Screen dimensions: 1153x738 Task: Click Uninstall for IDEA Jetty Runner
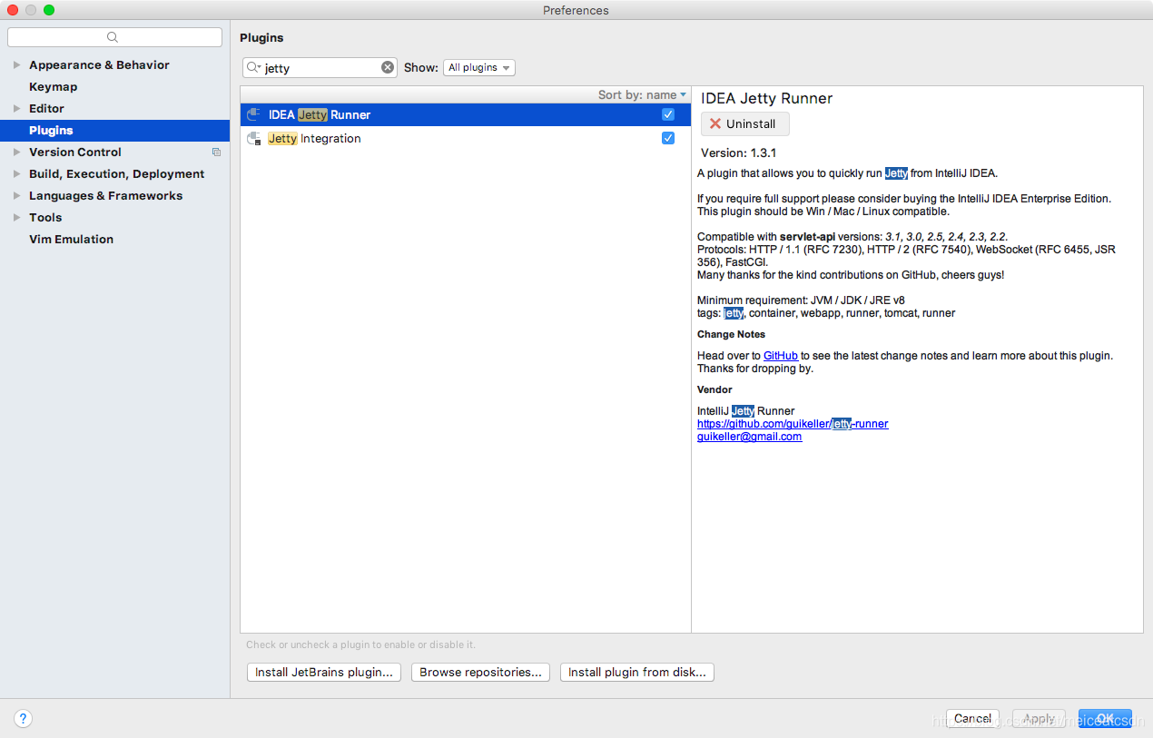click(744, 124)
